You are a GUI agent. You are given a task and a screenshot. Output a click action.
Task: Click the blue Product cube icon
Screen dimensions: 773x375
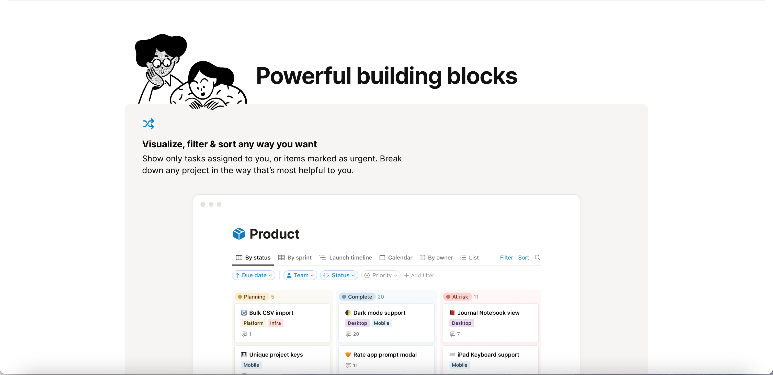click(x=239, y=234)
